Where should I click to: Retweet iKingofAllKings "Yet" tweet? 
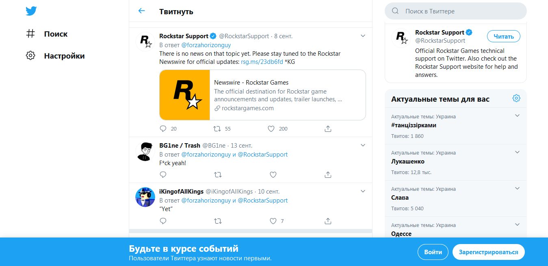pyautogui.click(x=218, y=221)
